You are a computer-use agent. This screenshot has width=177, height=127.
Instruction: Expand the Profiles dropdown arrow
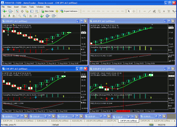point(12,11)
